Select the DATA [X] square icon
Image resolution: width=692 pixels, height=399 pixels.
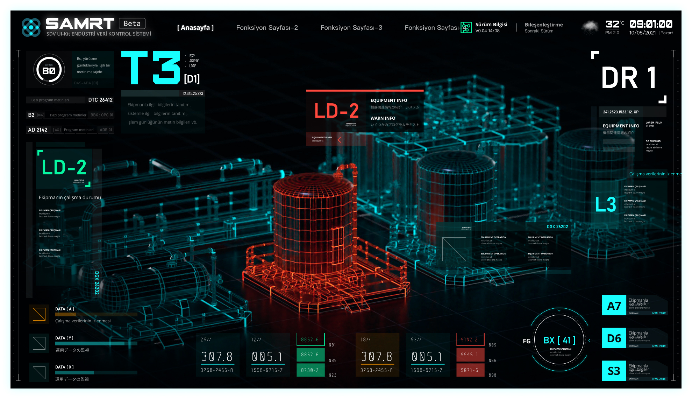click(39, 372)
